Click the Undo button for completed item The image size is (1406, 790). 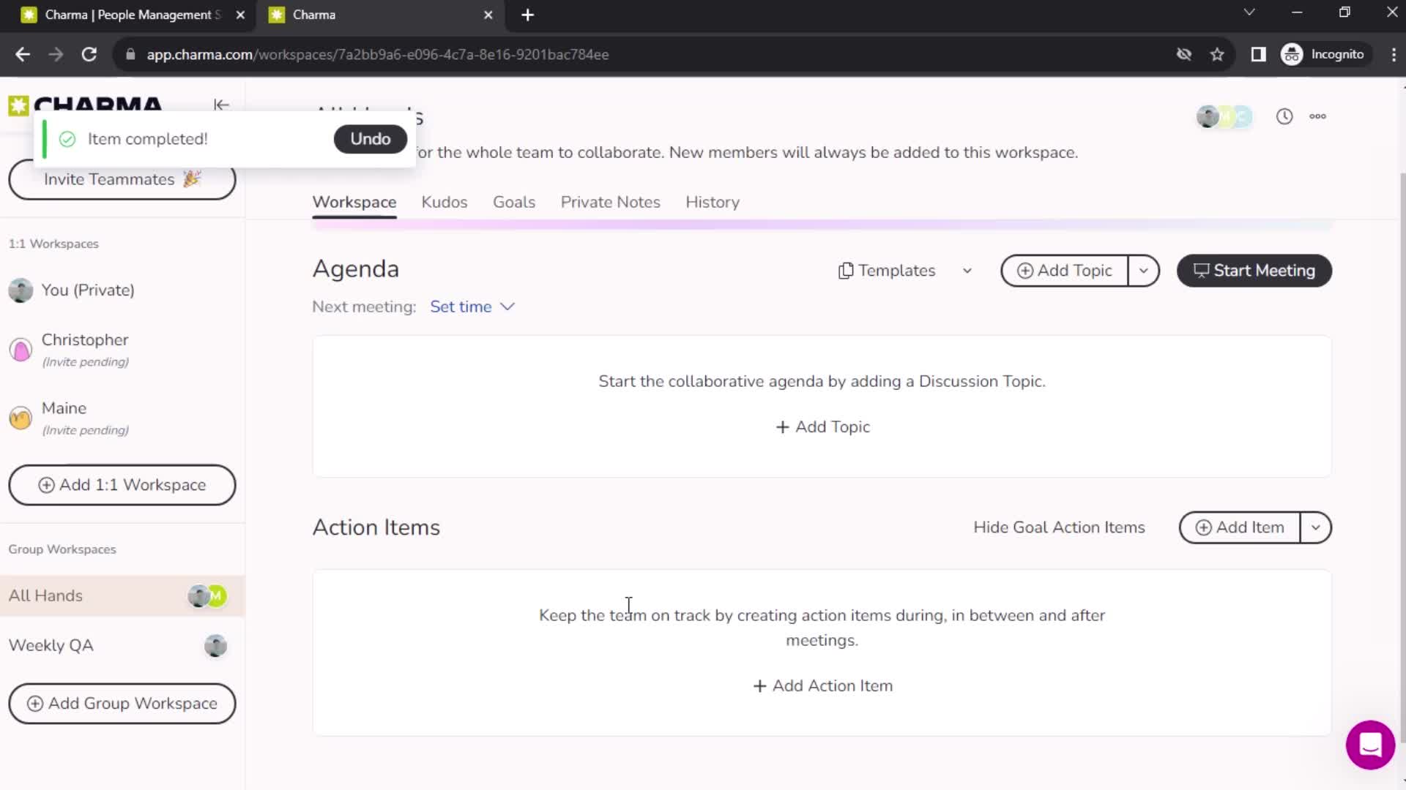[369, 138]
